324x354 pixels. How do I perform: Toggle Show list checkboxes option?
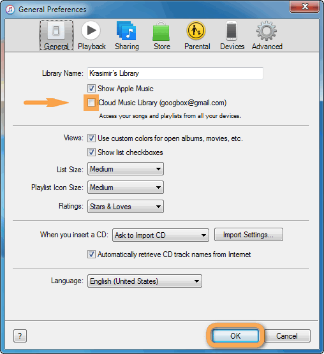(x=91, y=152)
